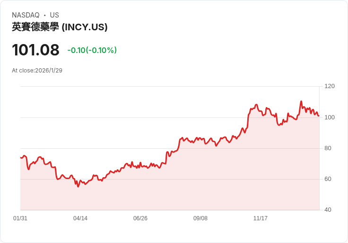Click the 60 price axis label
Image resolution: width=348 pixels, height=243 pixels.
pyautogui.click(x=328, y=179)
